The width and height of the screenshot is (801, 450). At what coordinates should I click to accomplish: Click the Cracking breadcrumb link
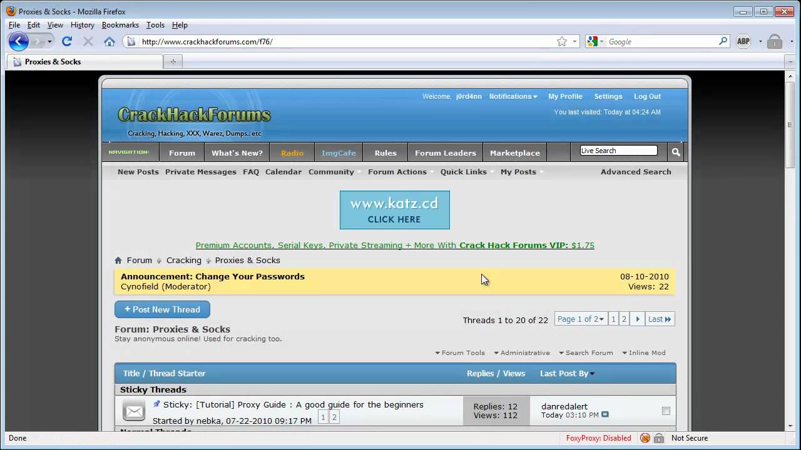coord(184,260)
